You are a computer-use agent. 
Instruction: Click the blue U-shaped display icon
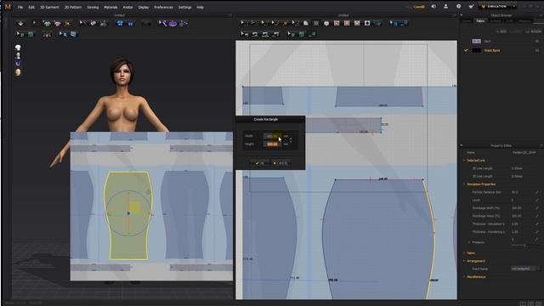coord(18,64)
